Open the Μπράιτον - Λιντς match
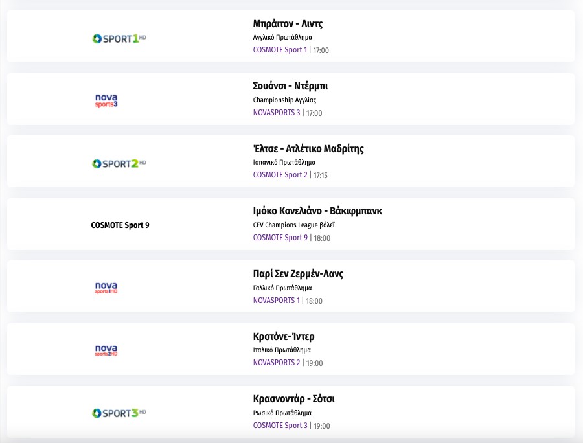 (288, 24)
